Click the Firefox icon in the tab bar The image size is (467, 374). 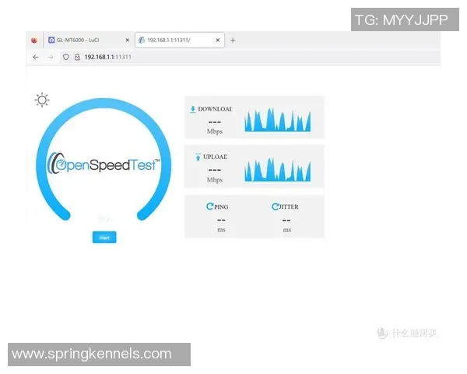point(33,40)
